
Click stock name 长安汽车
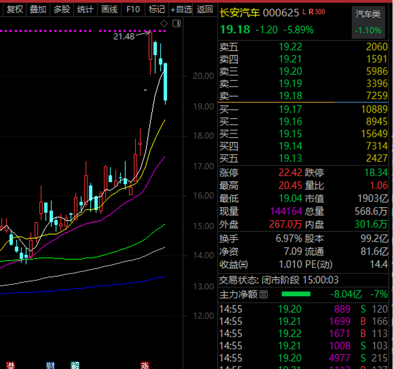click(239, 13)
